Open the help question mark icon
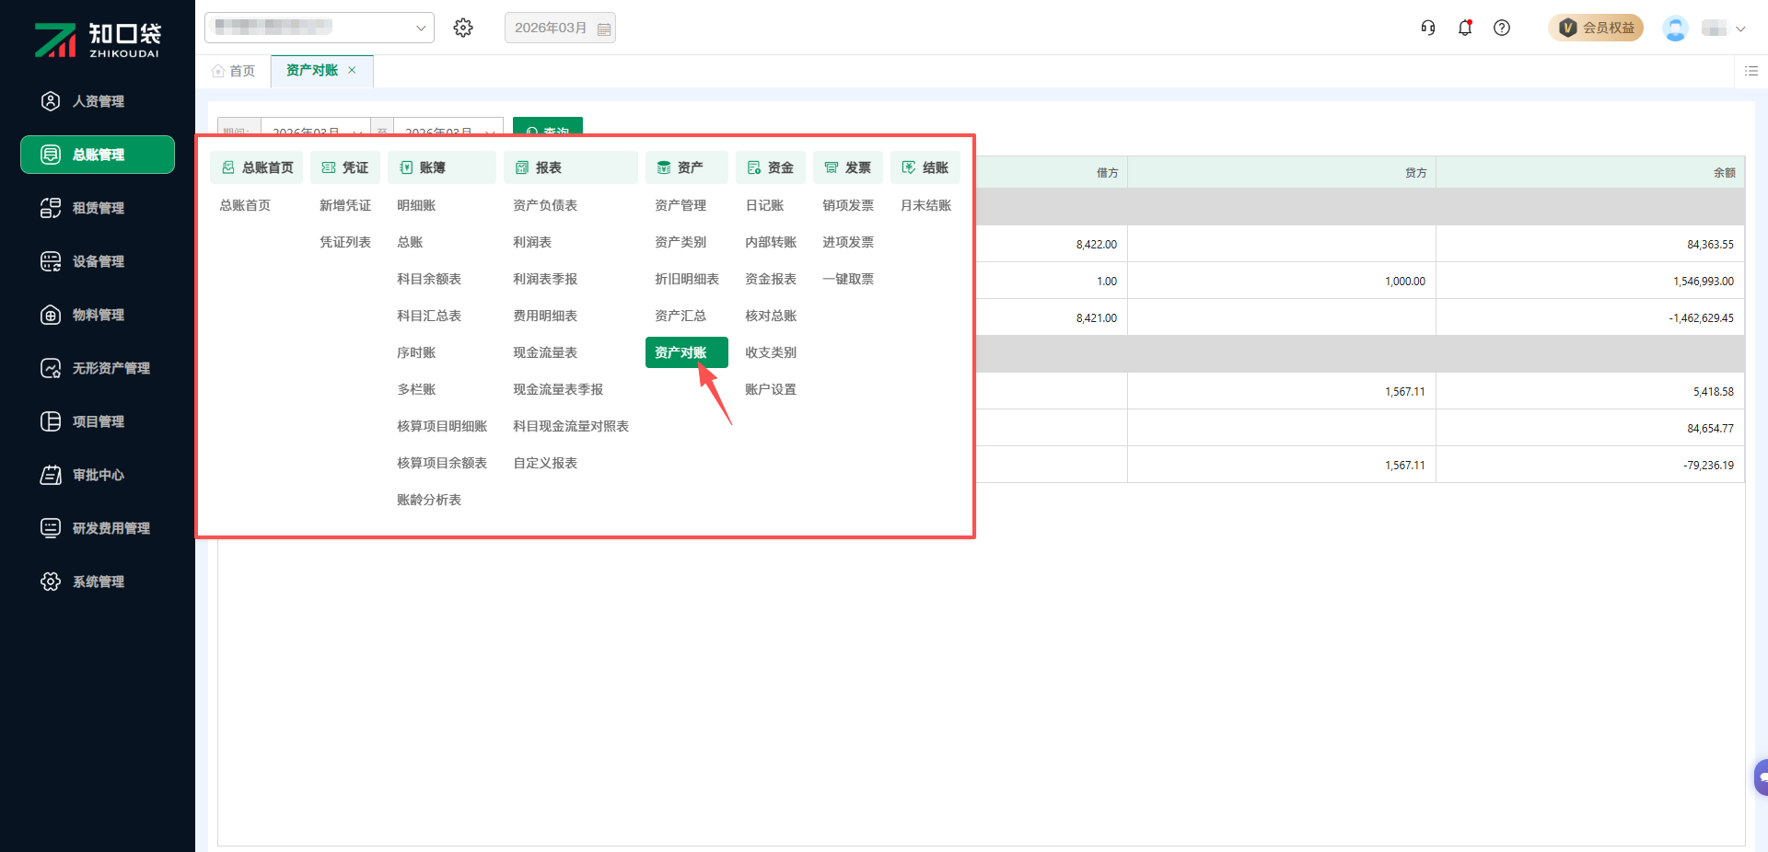1768x852 pixels. pos(1502,28)
